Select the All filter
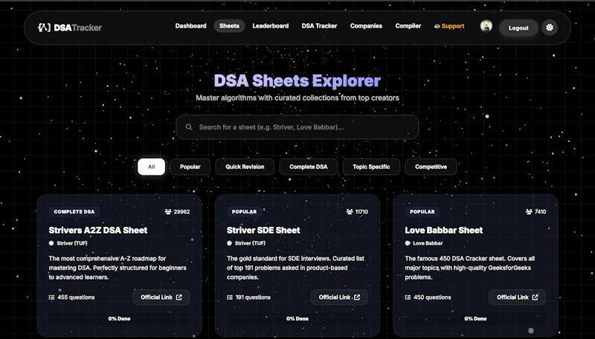Viewport: 595px width, 339px height. pos(152,167)
